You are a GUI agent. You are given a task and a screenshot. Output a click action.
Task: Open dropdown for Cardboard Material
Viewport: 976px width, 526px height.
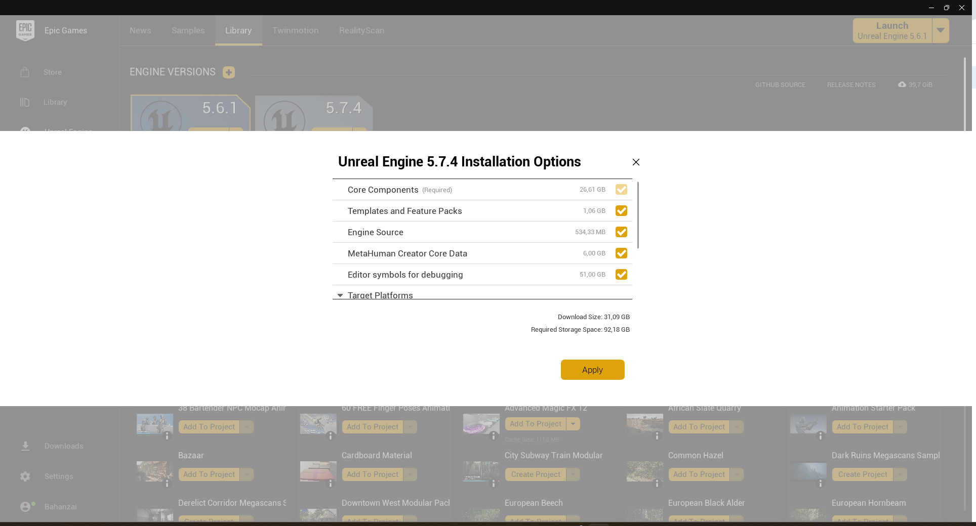click(x=410, y=474)
